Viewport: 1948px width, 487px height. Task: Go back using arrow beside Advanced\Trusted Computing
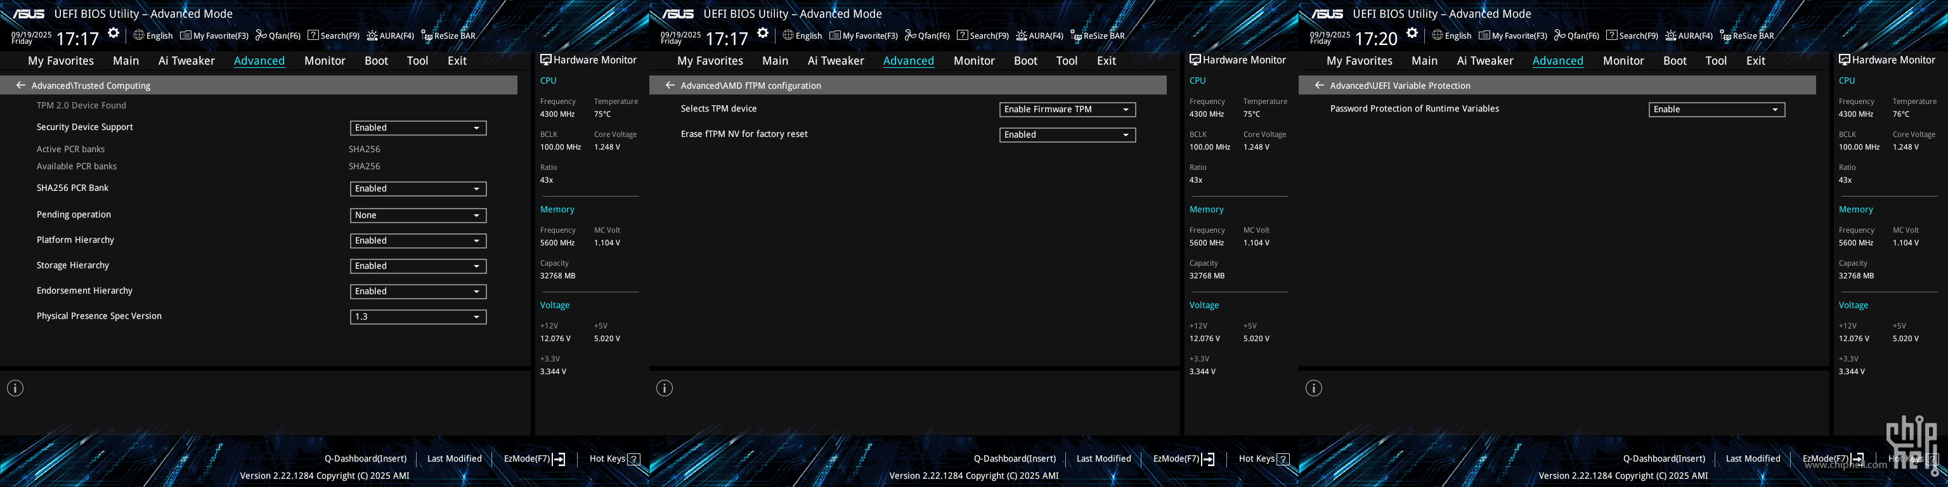20,86
